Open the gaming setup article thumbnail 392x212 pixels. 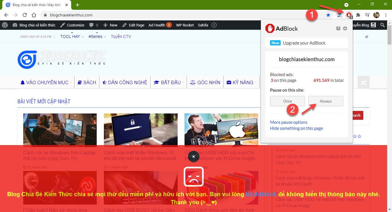pyautogui.click(x=60, y=130)
